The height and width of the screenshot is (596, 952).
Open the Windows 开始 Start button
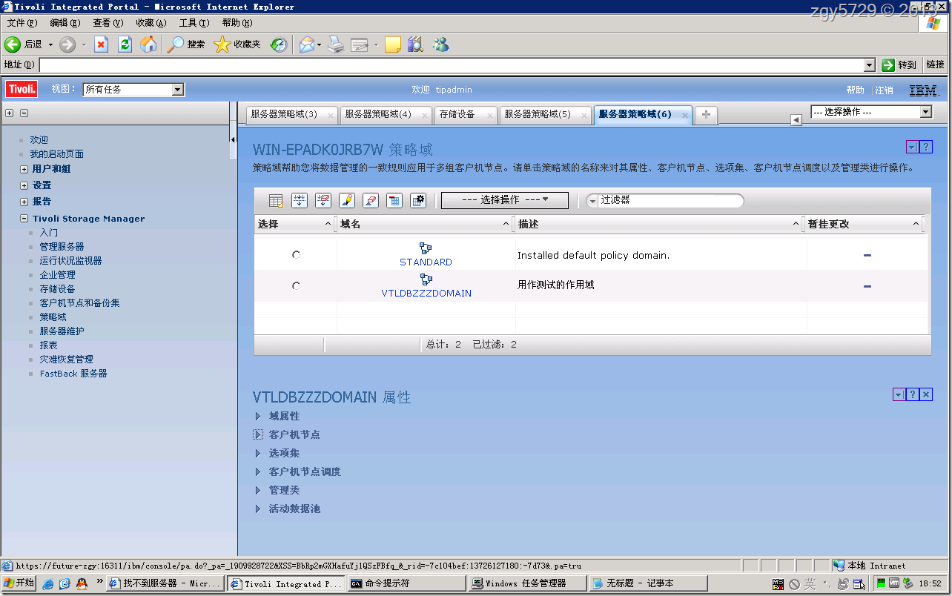click(x=19, y=583)
